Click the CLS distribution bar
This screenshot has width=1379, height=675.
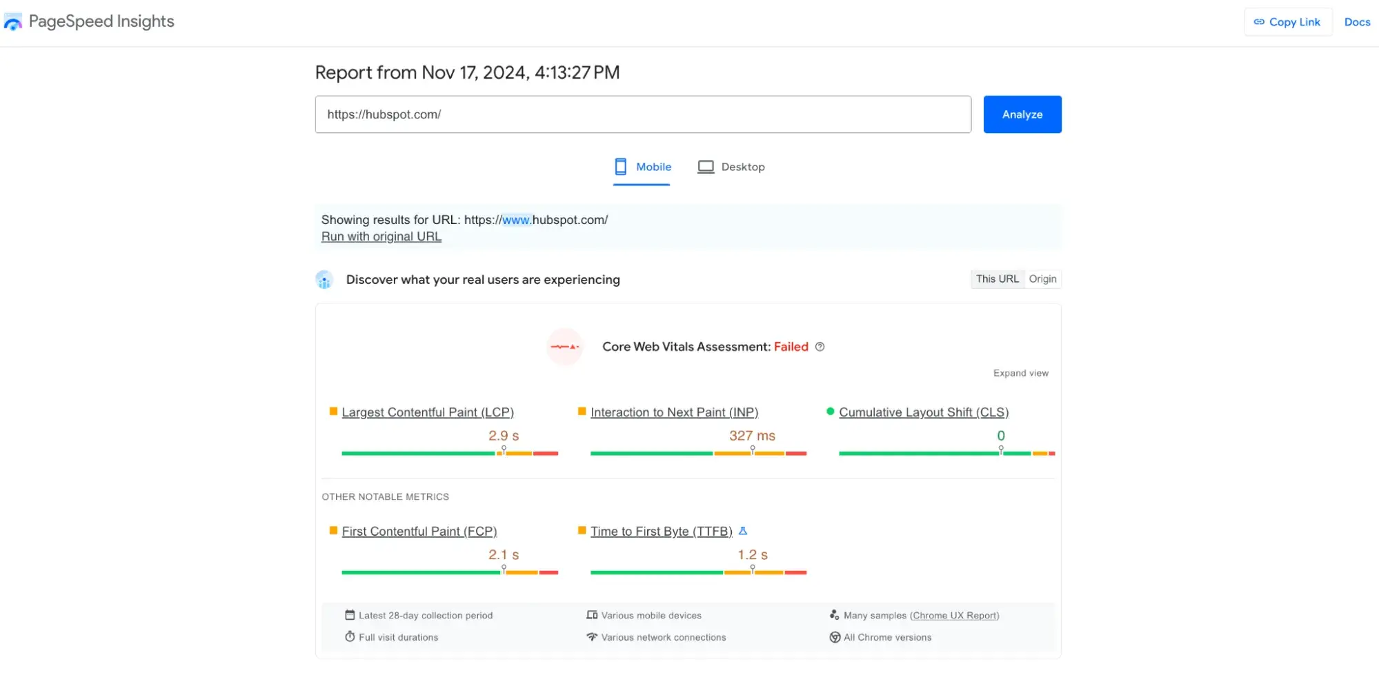(947, 453)
